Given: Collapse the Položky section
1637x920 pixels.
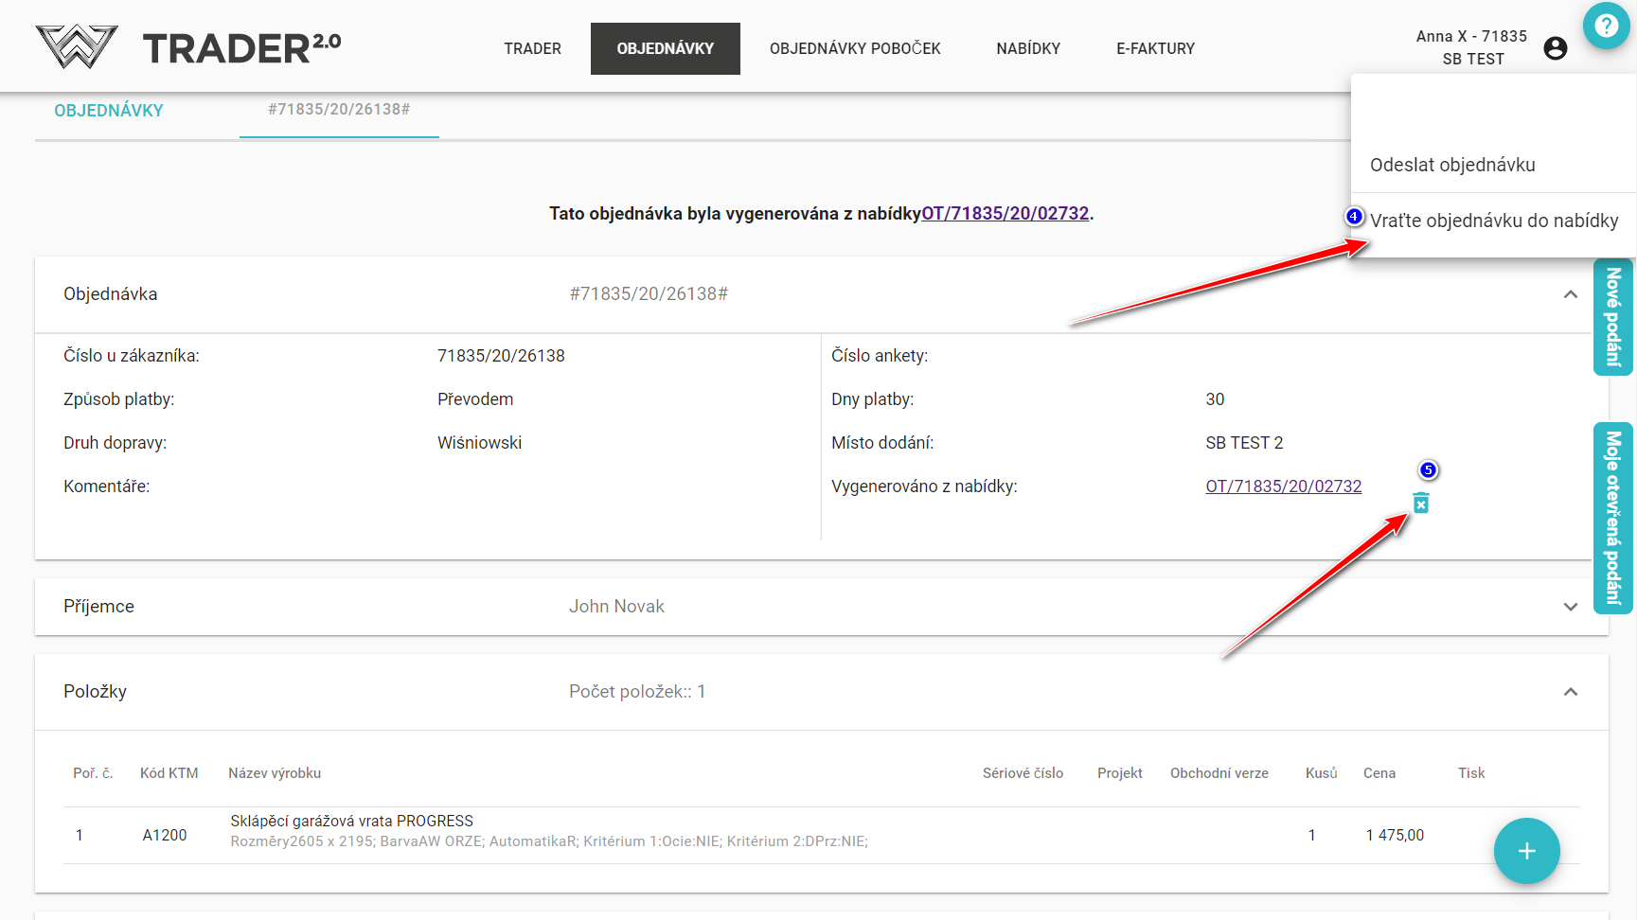Looking at the screenshot, I should click(1570, 692).
